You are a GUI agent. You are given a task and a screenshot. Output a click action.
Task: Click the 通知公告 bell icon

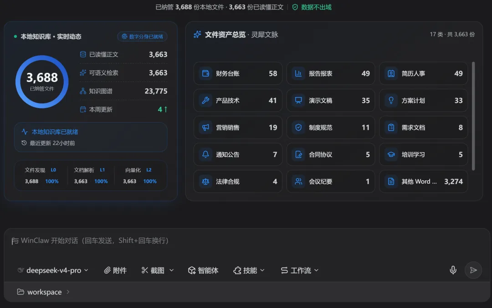(205, 154)
